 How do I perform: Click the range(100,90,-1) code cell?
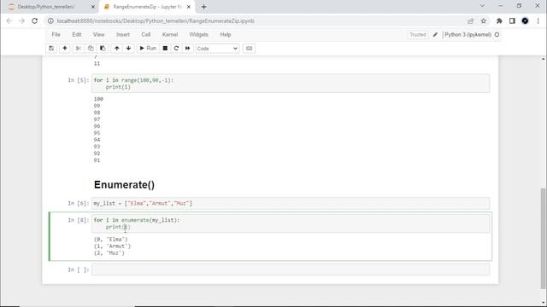pyautogui.click(x=291, y=84)
